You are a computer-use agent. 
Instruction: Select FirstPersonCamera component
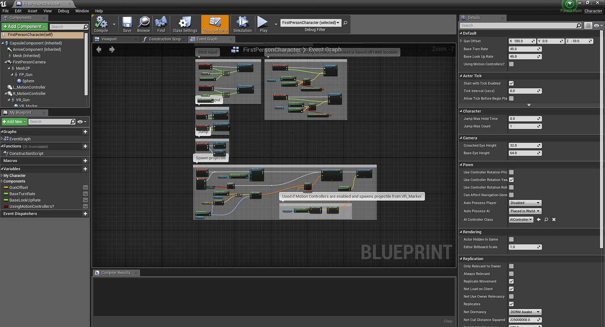(x=29, y=62)
